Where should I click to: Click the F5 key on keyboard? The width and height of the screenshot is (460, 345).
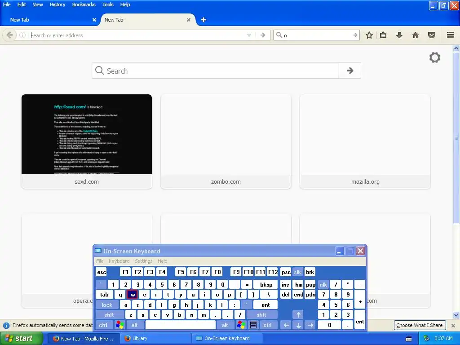coord(181,272)
